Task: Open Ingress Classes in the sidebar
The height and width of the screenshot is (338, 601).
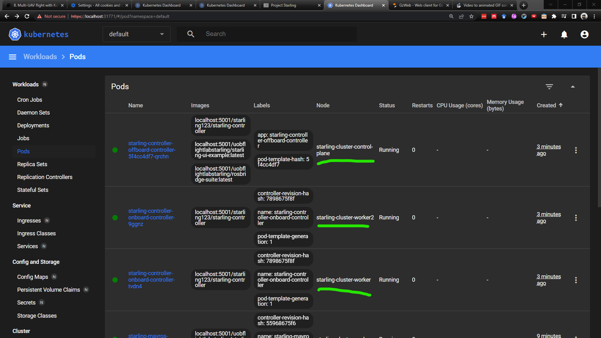Action: click(x=36, y=233)
